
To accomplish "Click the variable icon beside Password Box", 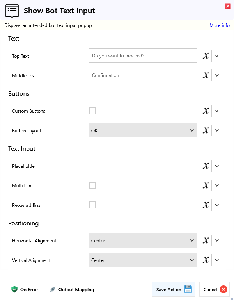I will [x=206, y=205].
